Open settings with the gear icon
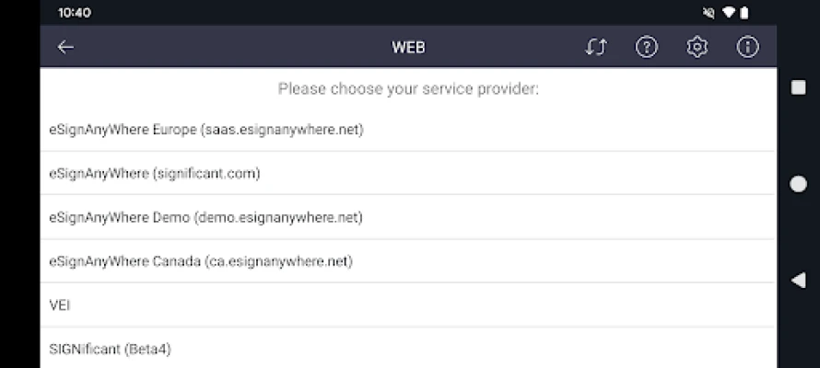The width and height of the screenshot is (820, 368). point(697,47)
